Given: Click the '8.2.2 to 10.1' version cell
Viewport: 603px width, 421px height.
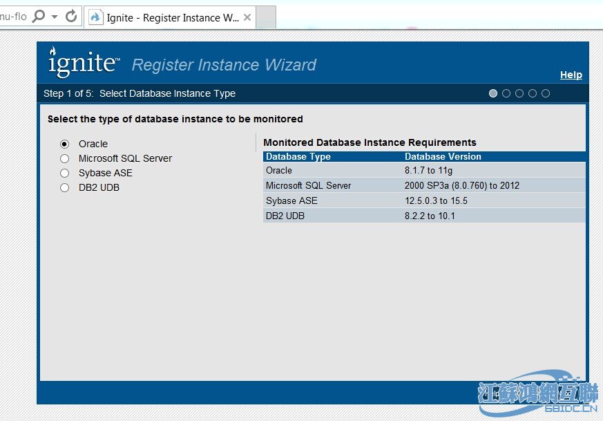Looking at the screenshot, I should coord(430,216).
